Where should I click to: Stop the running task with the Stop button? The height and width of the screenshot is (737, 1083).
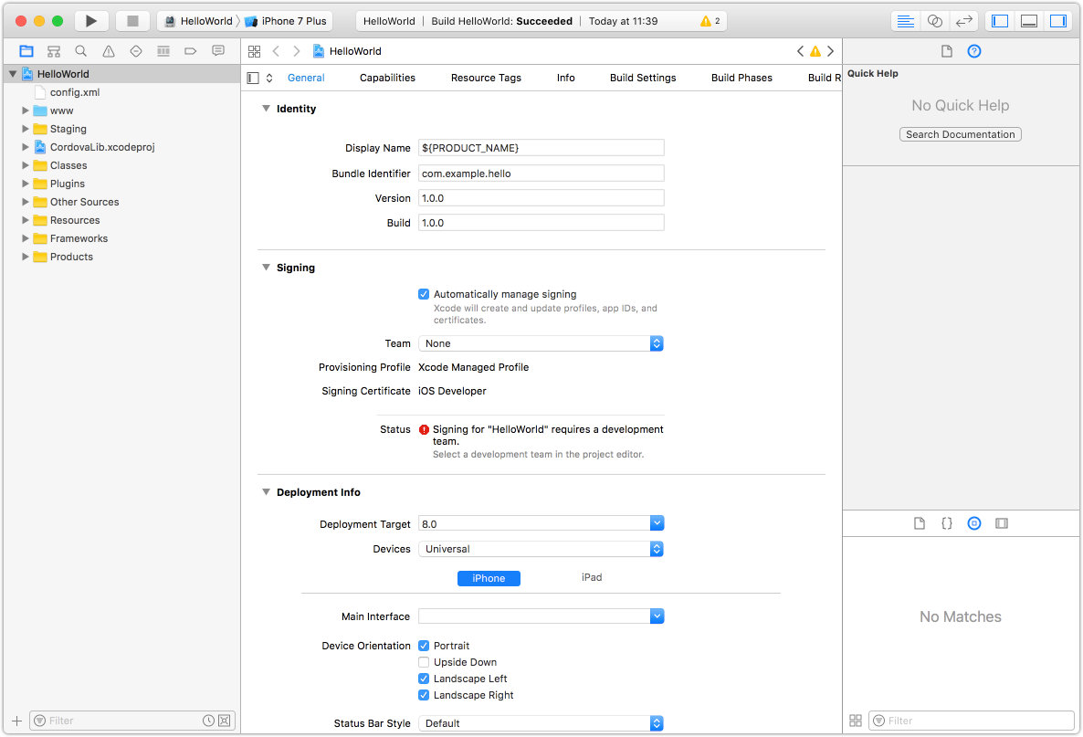click(x=132, y=21)
